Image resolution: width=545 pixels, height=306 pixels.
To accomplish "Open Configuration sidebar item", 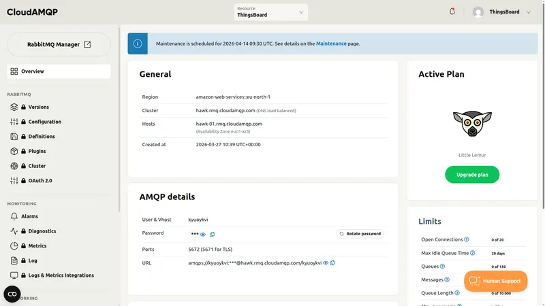I will [44, 122].
